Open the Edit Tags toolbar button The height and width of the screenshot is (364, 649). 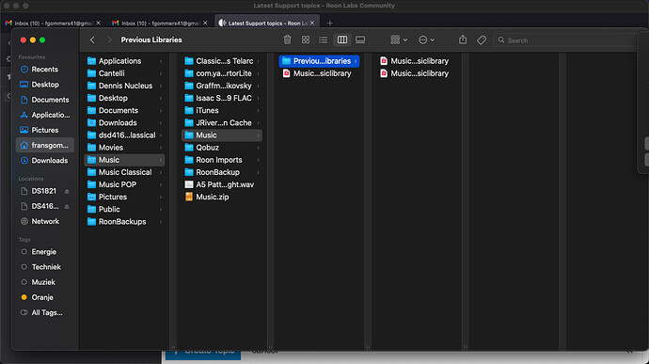point(482,40)
